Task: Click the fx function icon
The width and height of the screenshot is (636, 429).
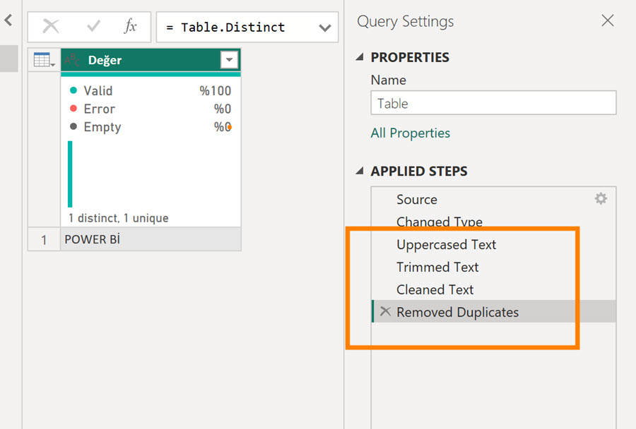Action: [131, 27]
